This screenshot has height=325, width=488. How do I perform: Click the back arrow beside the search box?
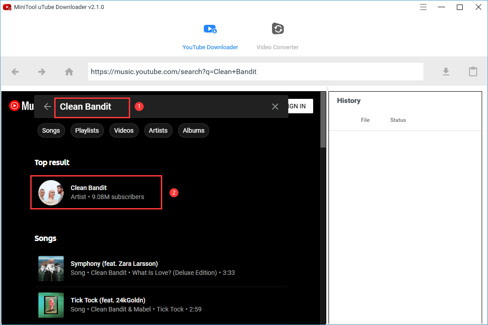pyautogui.click(x=47, y=106)
